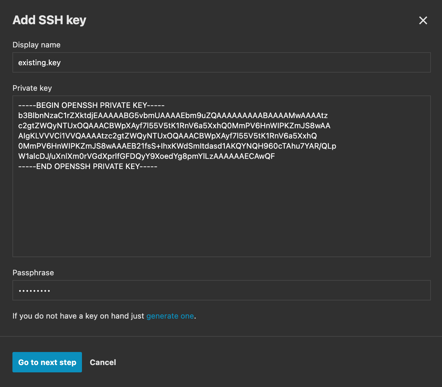Viewport: 442px width, 387px height.
Task: Click the Display name label
Action: click(x=36, y=45)
